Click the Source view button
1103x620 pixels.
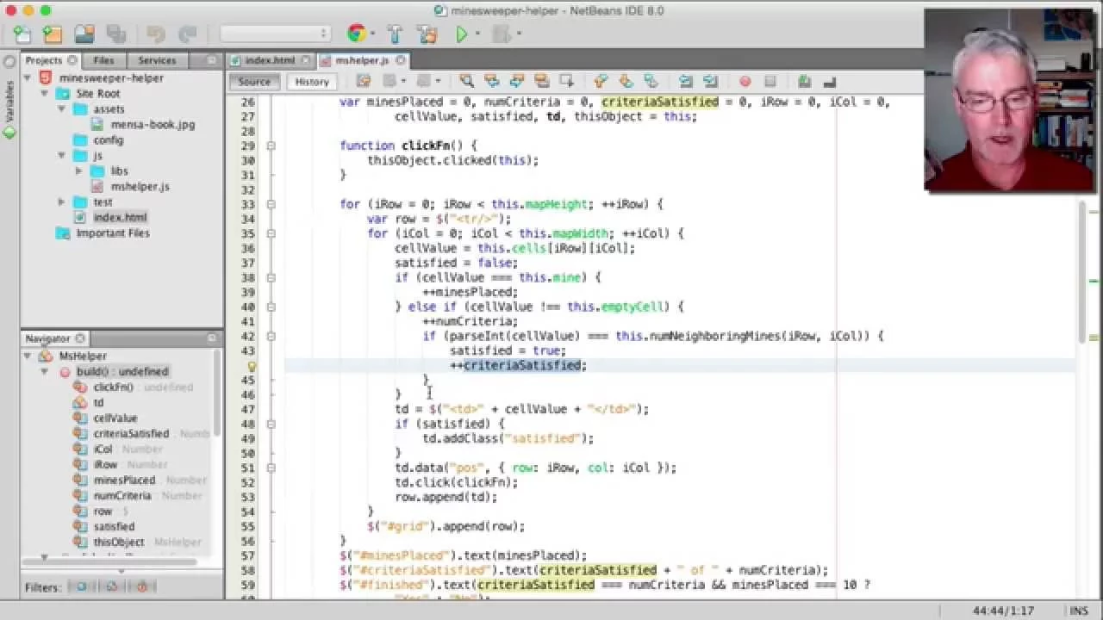[254, 82]
